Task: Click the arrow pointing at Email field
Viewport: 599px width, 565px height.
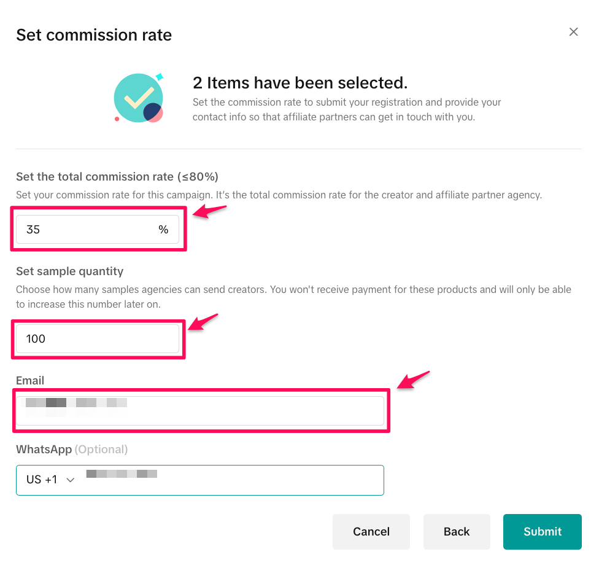Action: [414, 380]
